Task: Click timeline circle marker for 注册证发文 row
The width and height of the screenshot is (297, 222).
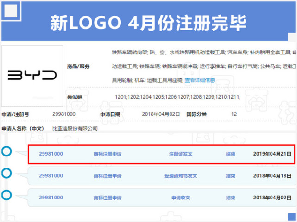Action: click(6, 151)
